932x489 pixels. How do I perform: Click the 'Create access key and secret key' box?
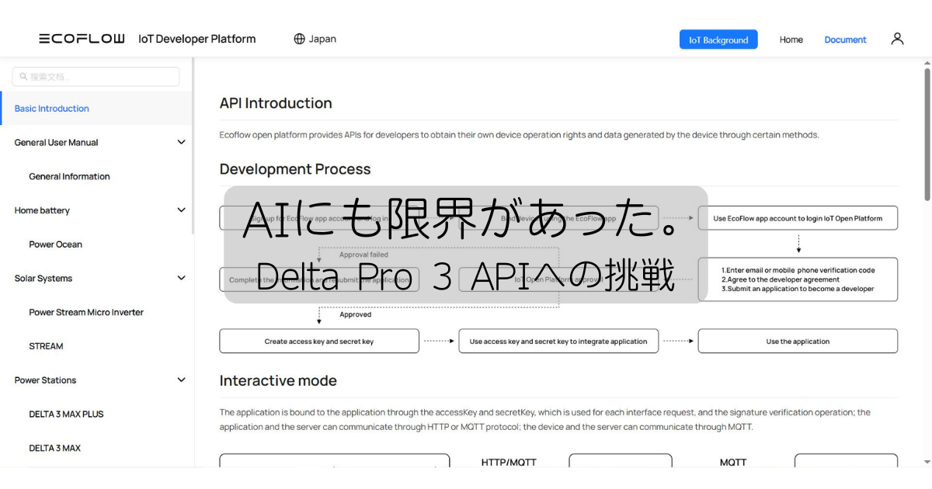[319, 342]
